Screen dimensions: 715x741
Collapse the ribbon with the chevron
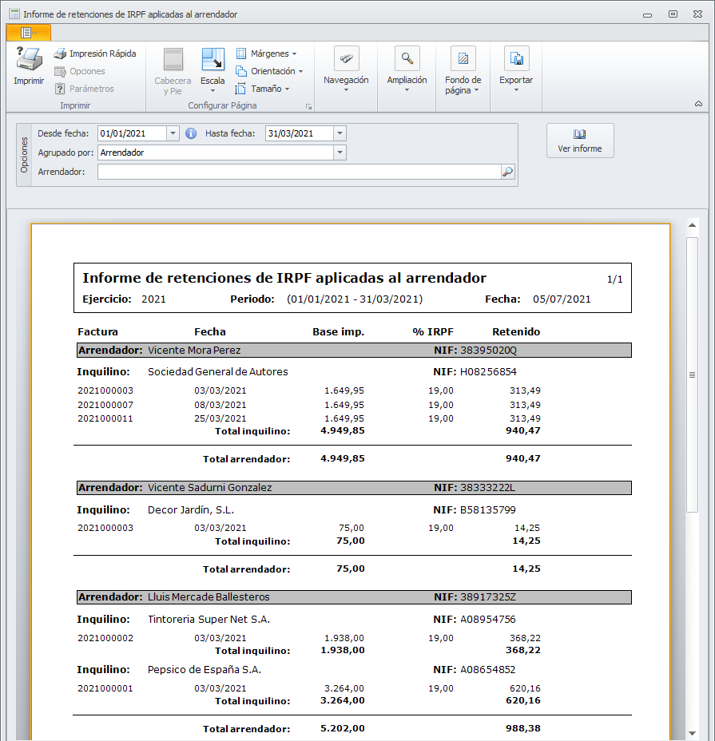698,104
